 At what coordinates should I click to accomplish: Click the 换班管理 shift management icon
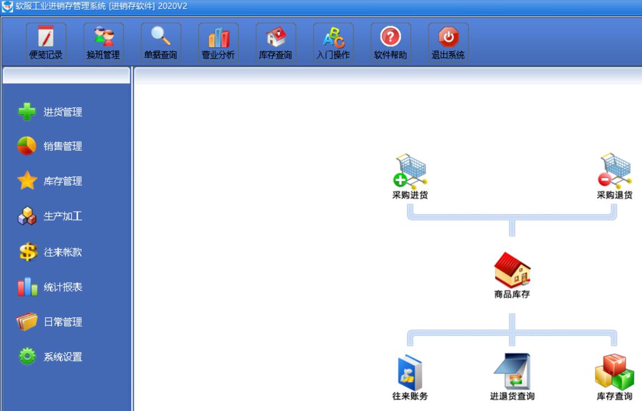(x=103, y=43)
